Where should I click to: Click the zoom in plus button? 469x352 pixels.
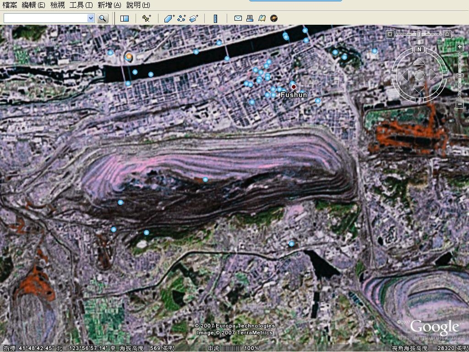[x=460, y=47]
